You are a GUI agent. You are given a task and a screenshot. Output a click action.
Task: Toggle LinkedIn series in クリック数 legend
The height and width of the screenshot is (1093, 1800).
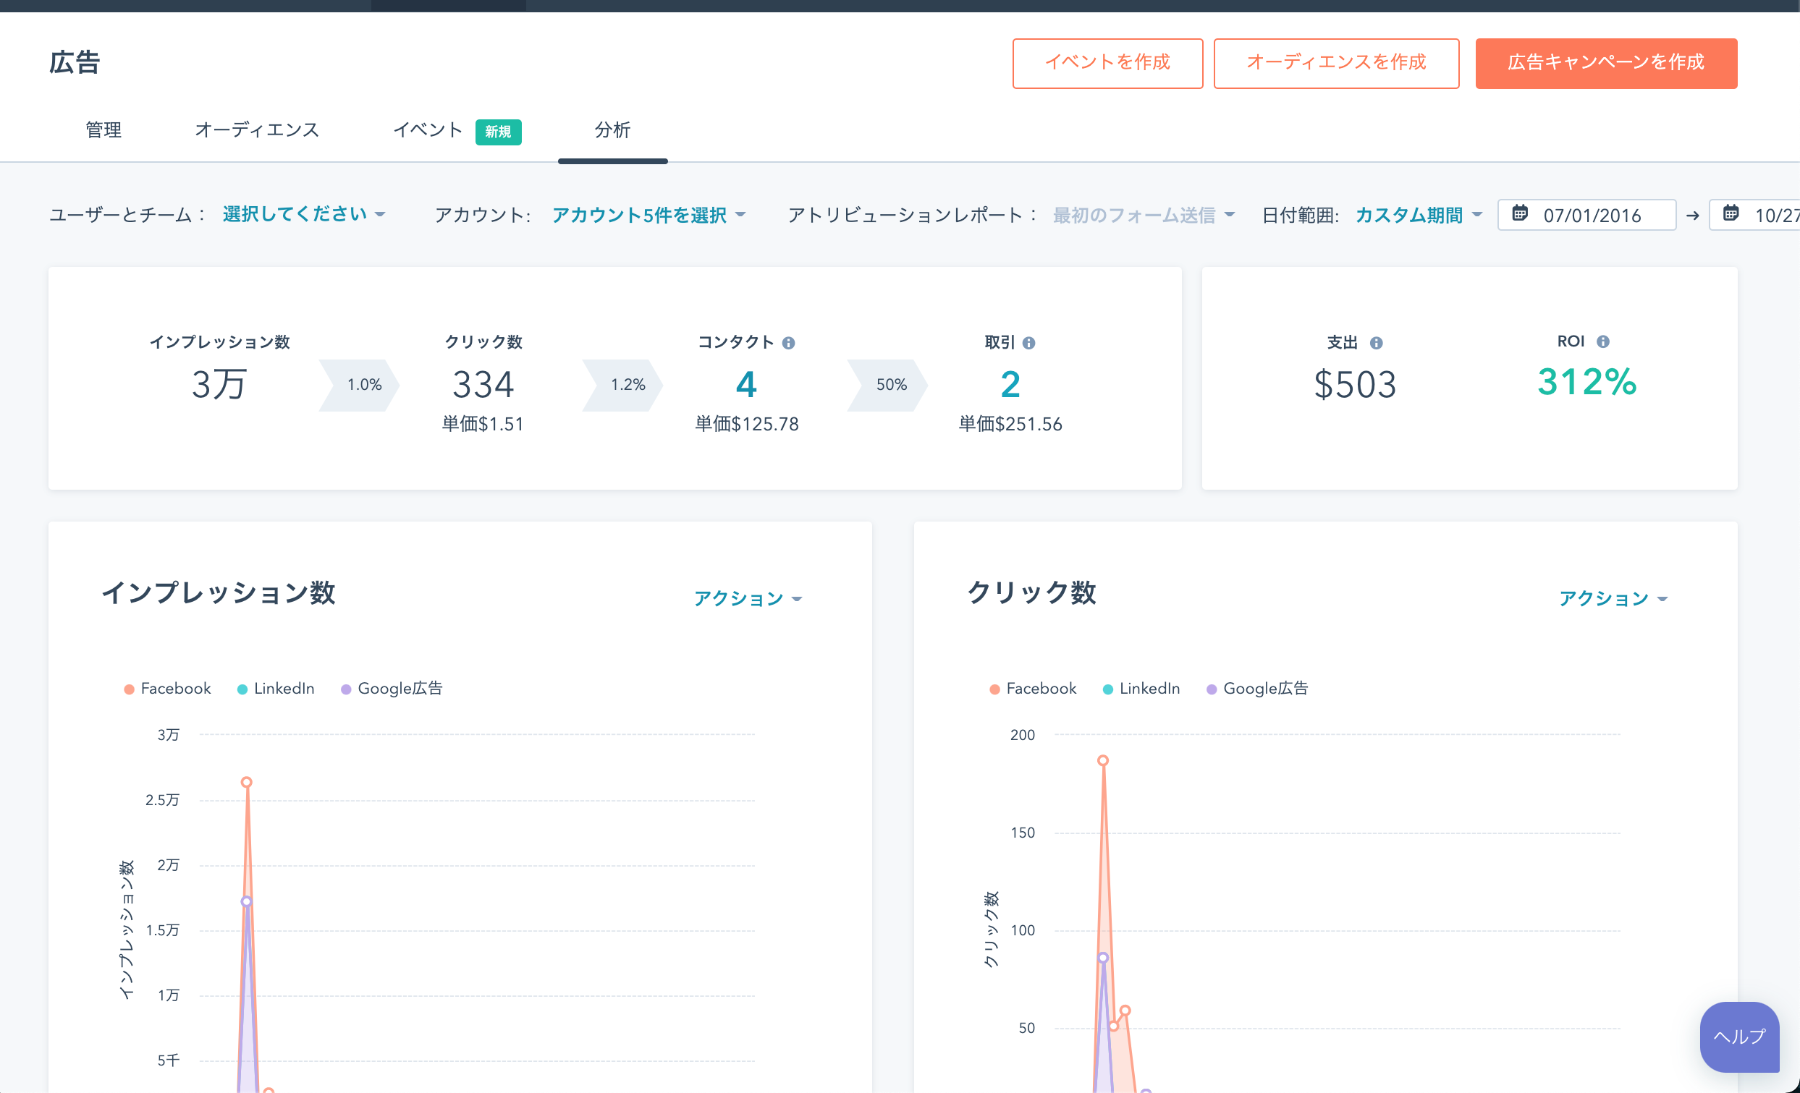point(1141,689)
